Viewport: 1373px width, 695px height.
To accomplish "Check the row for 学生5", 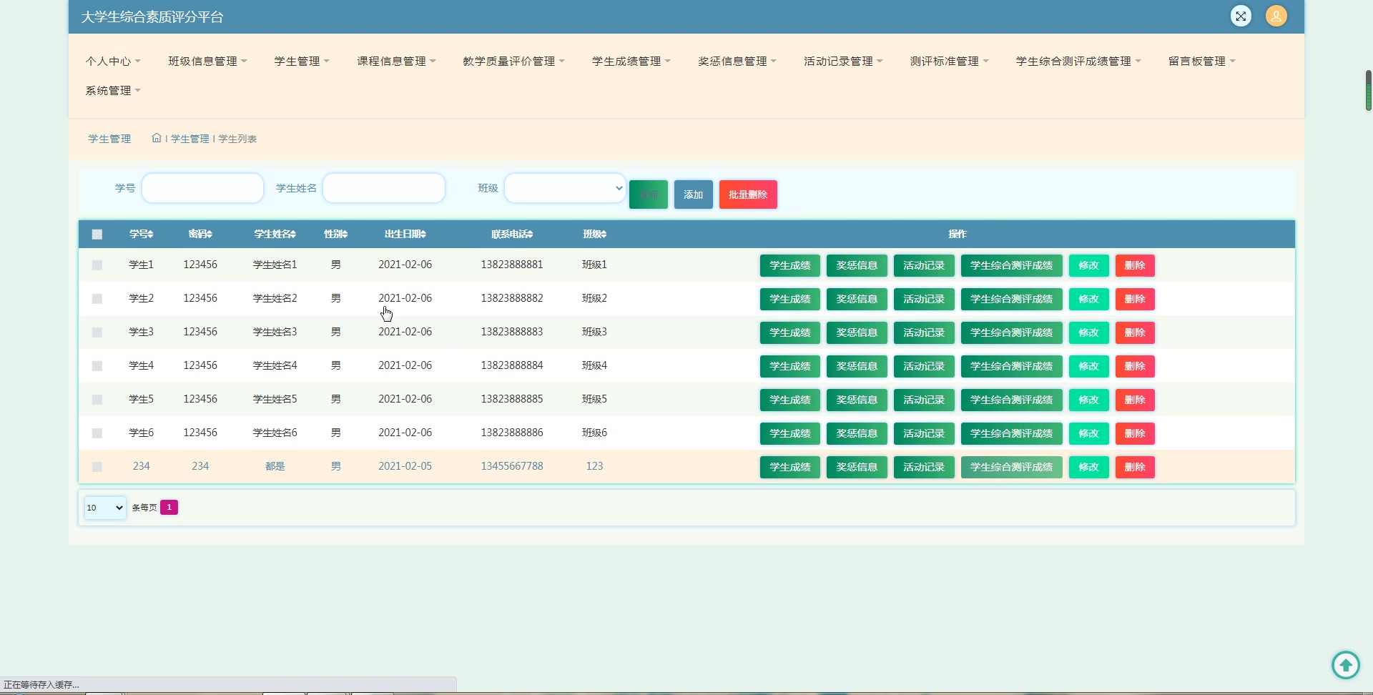I will pyautogui.click(x=97, y=400).
